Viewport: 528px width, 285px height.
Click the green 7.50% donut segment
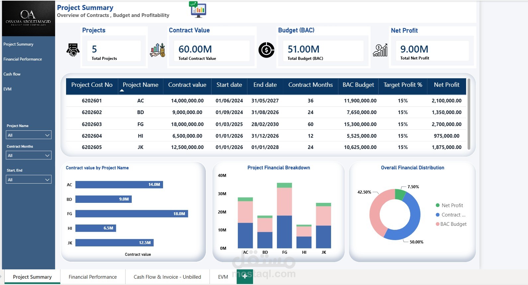(401, 194)
